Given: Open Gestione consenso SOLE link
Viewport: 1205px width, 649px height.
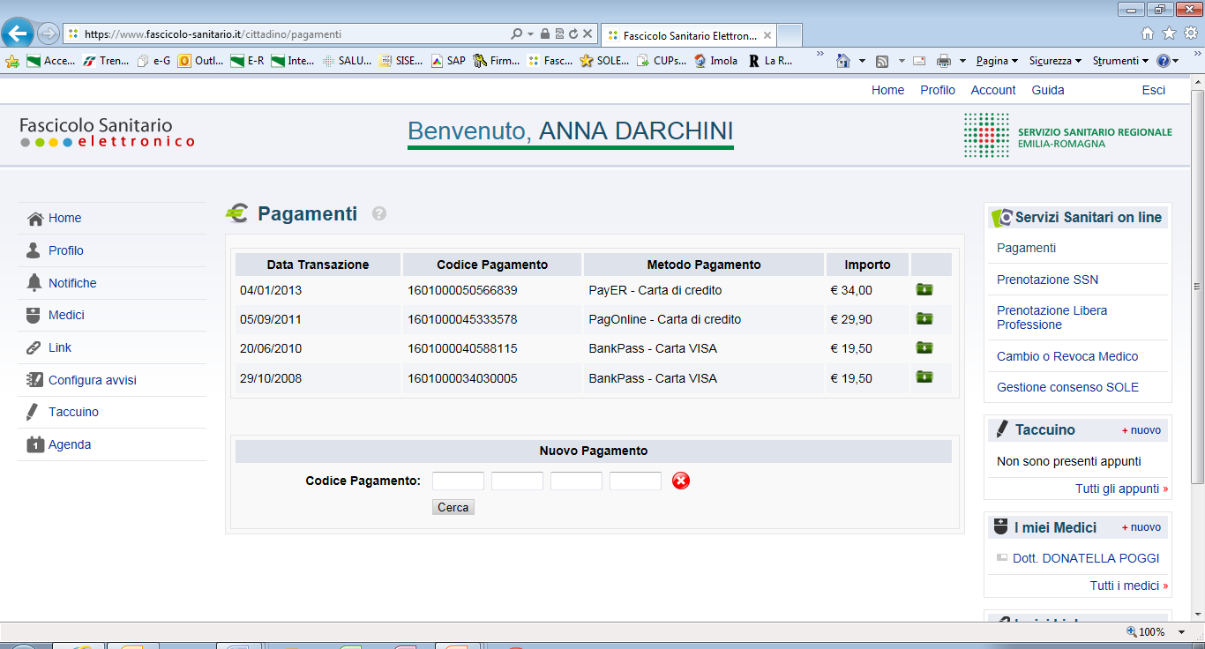Looking at the screenshot, I should [1067, 387].
